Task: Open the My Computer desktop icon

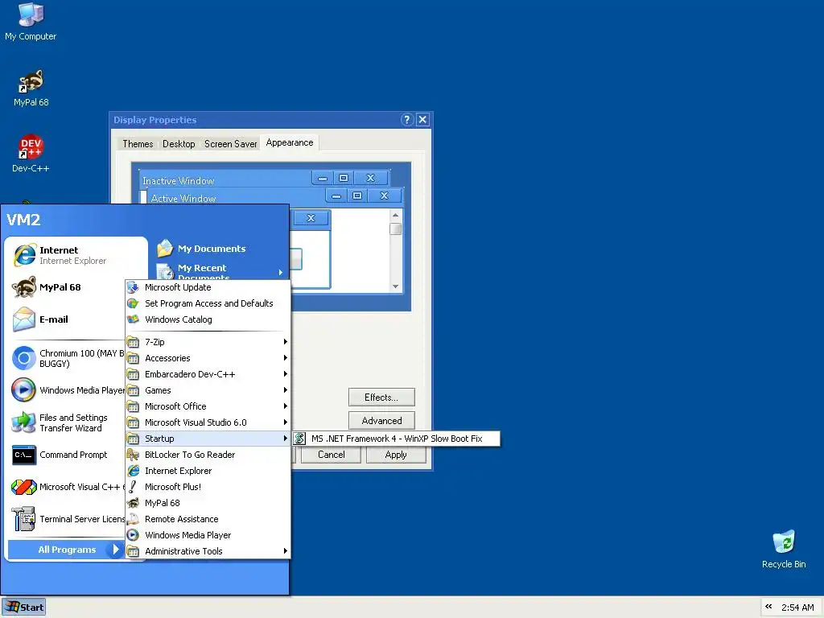Action: [x=31, y=22]
